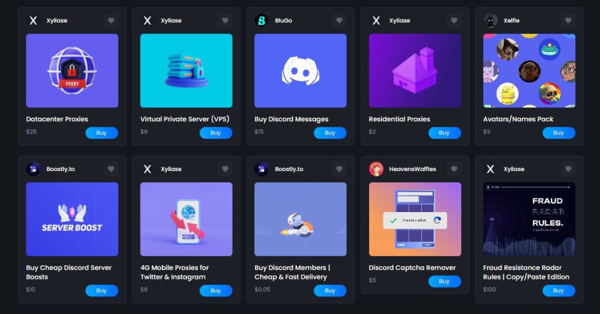
Task: Open the Avatars/Names Pack product thumbnail
Action: (529, 71)
